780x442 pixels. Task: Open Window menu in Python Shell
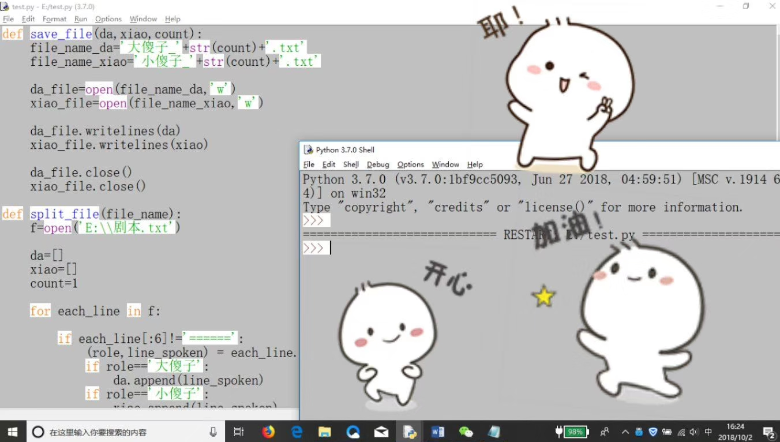(445, 164)
